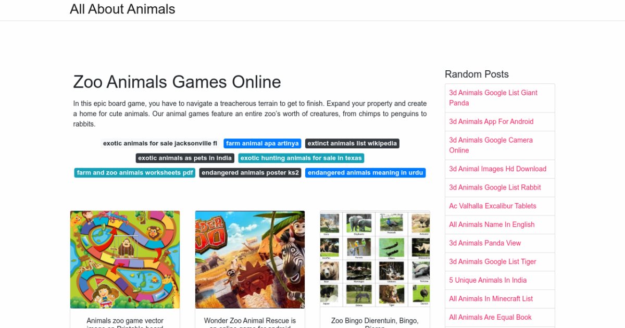The height and width of the screenshot is (328, 625).
Task: Open '3d Animals Google Camera Online' link
Action: pos(491,145)
